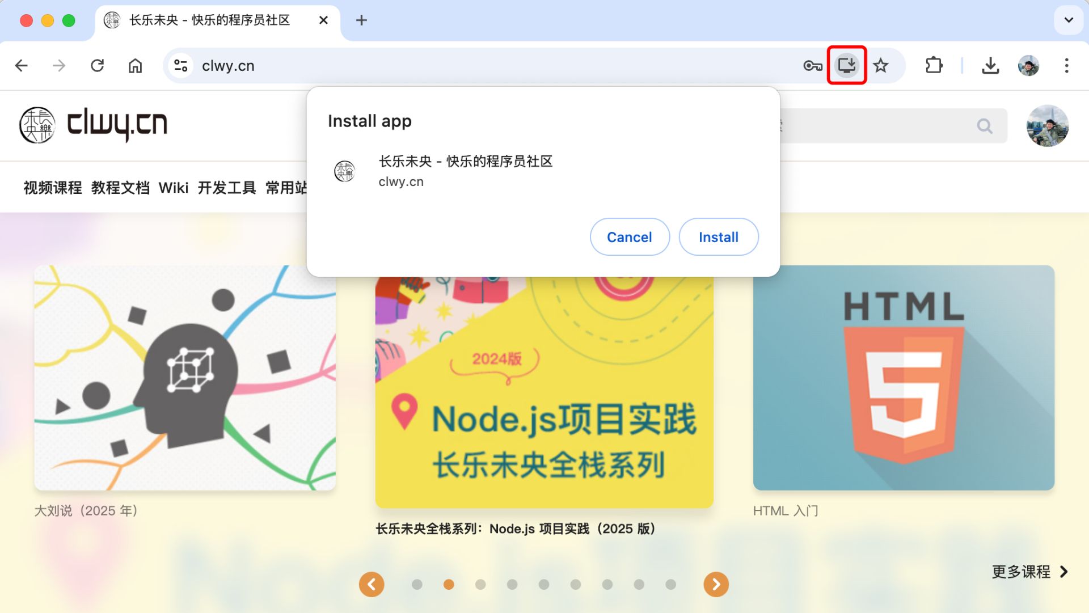
Task: Reload the clwy.cn page
Action: (x=98, y=66)
